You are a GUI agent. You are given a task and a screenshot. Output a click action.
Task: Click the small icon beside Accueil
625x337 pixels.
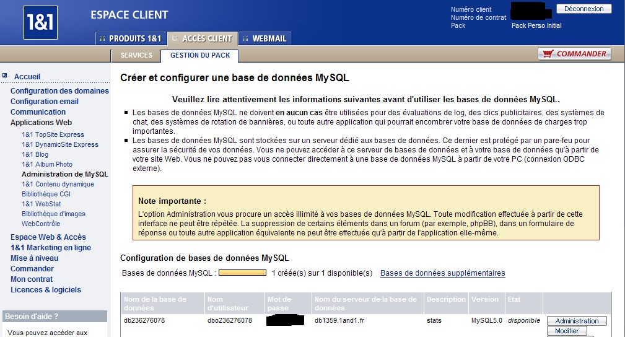tap(5, 76)
